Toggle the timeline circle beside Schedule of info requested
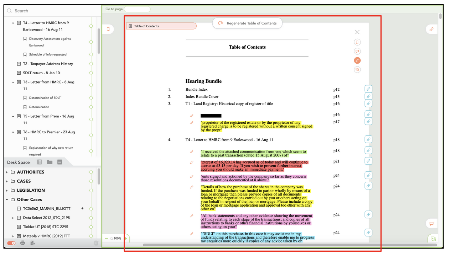 click(91, 54)
